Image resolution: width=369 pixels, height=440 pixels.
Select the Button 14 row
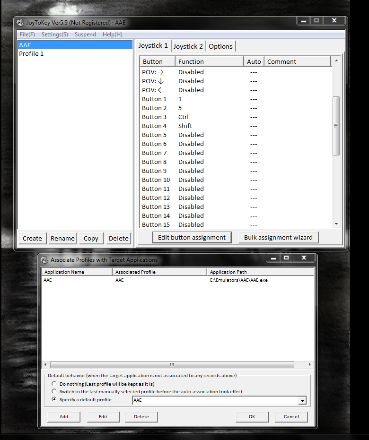tap(236, 216)
